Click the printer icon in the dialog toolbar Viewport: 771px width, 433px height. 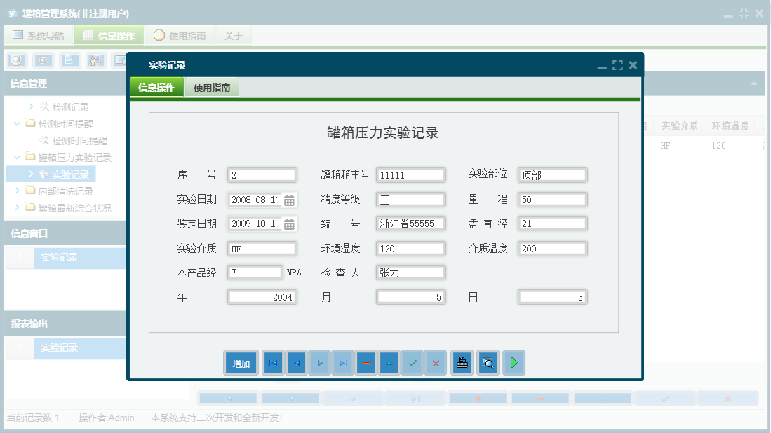tap(462, 362)
